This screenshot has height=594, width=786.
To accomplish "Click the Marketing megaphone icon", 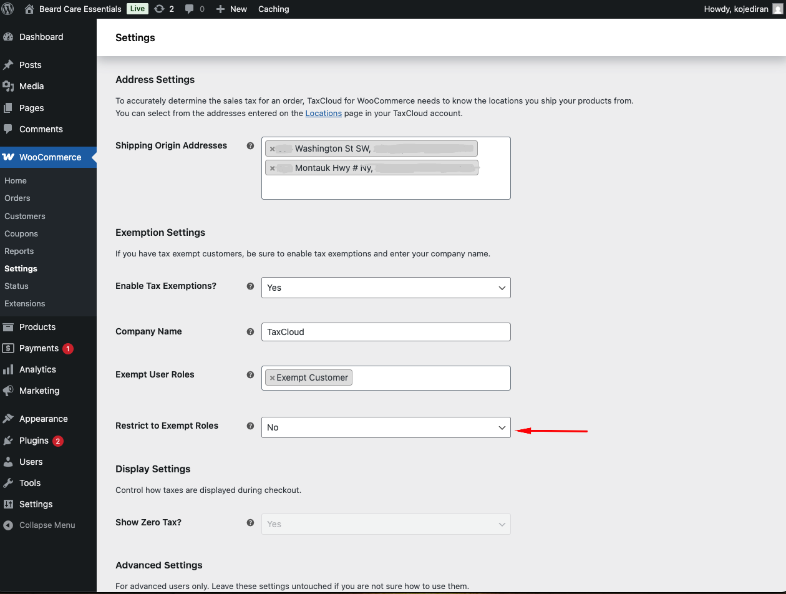I will point(8,391).
